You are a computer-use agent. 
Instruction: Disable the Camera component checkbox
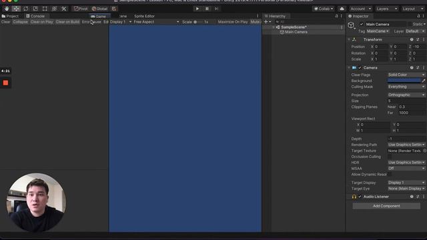(360, 67)
